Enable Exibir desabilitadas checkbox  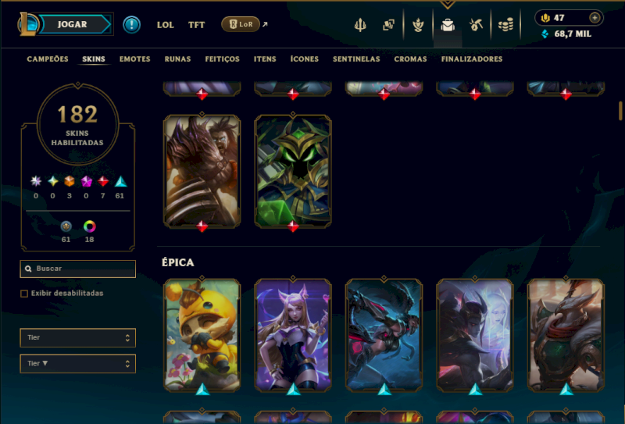[x=24, y=294]
